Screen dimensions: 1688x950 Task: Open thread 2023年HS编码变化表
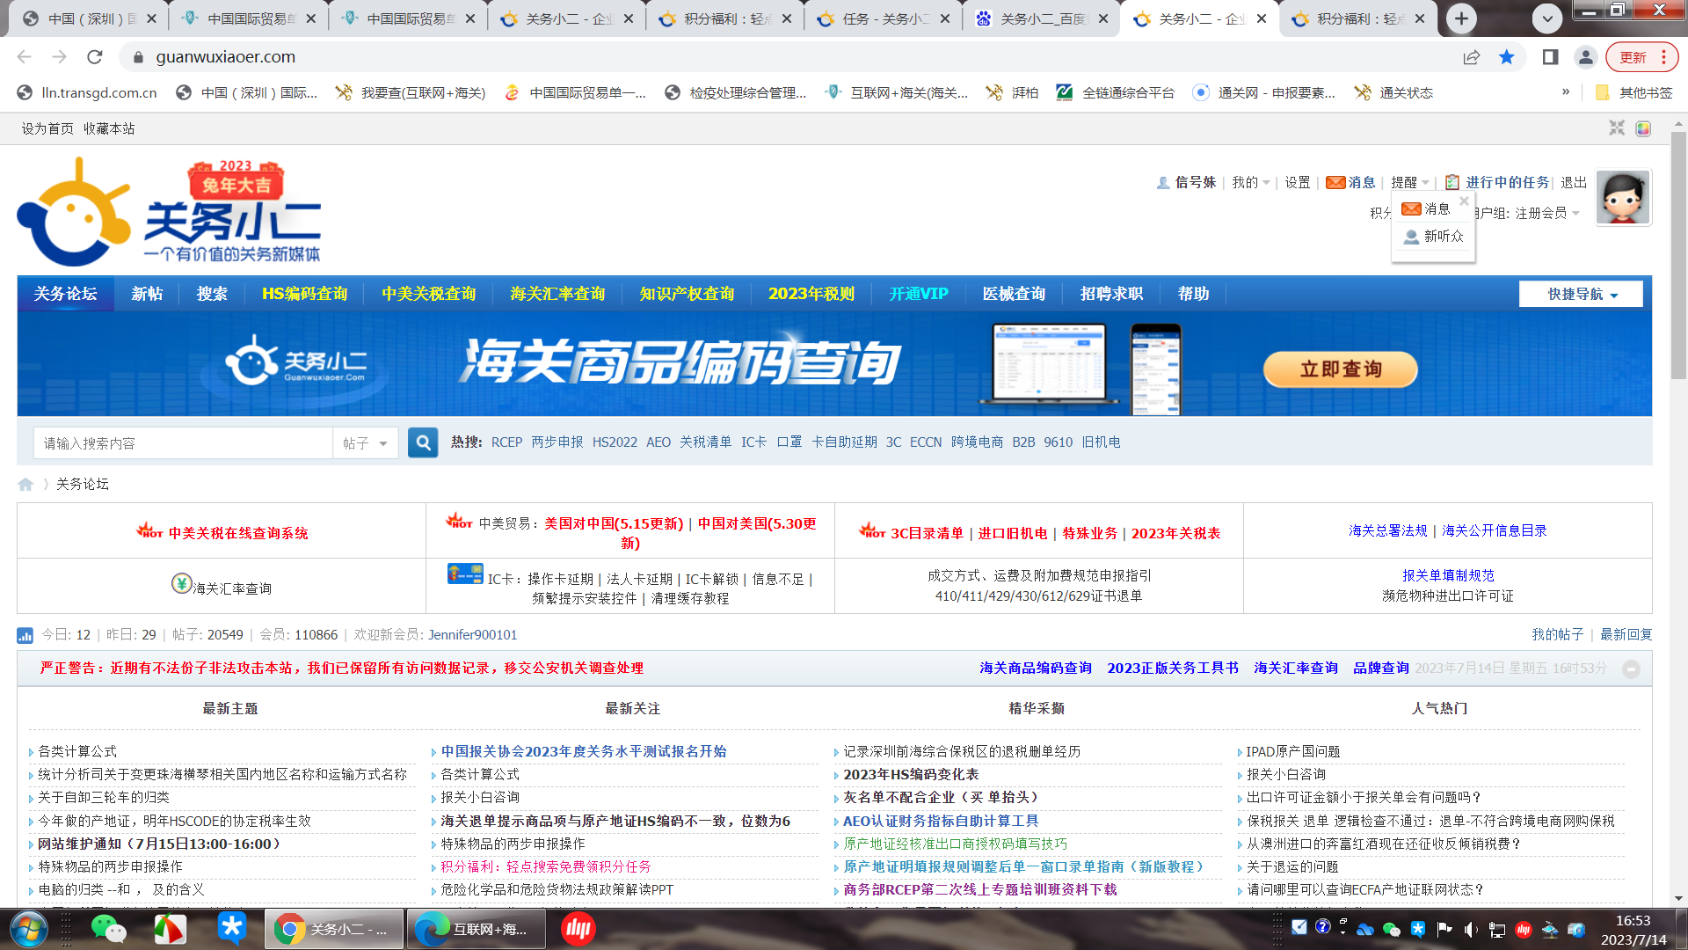pos(911,774)
